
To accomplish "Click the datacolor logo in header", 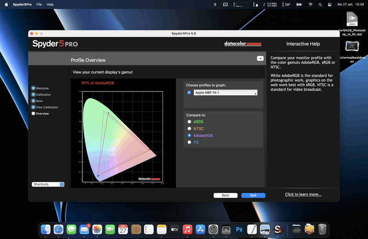I will coord(243,43).
